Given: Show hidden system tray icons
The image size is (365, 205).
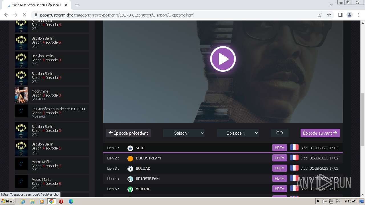Looking at the screenshot, I should (x=318, y=201).
